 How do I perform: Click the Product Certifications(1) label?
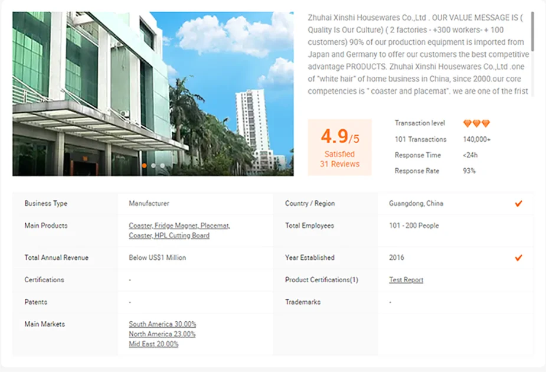click(322, 280)
